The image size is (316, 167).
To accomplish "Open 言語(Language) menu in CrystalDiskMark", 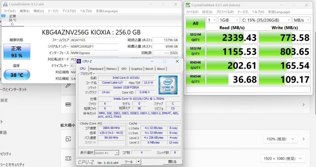I will click(279, 12).
